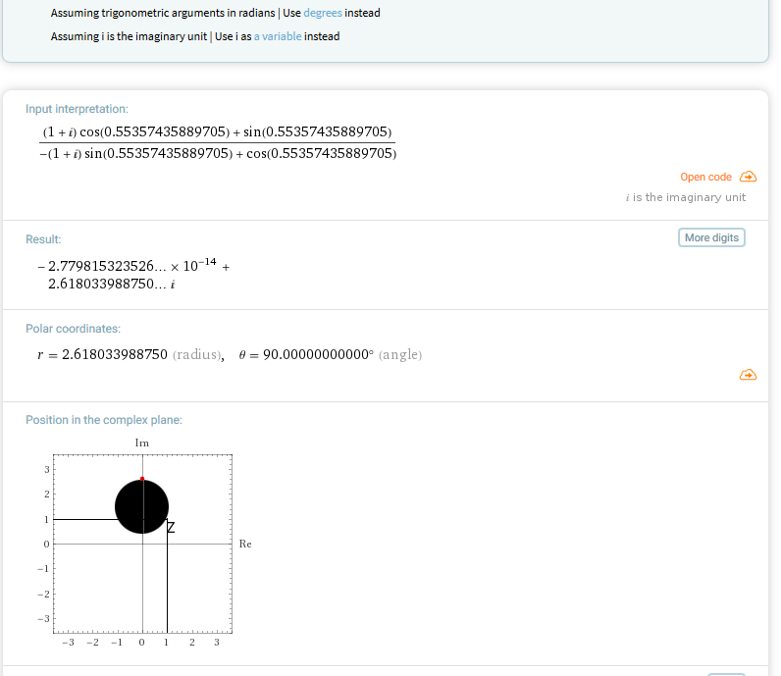
Task: Click the 'Im' axis label
Action: click(142, 442)
